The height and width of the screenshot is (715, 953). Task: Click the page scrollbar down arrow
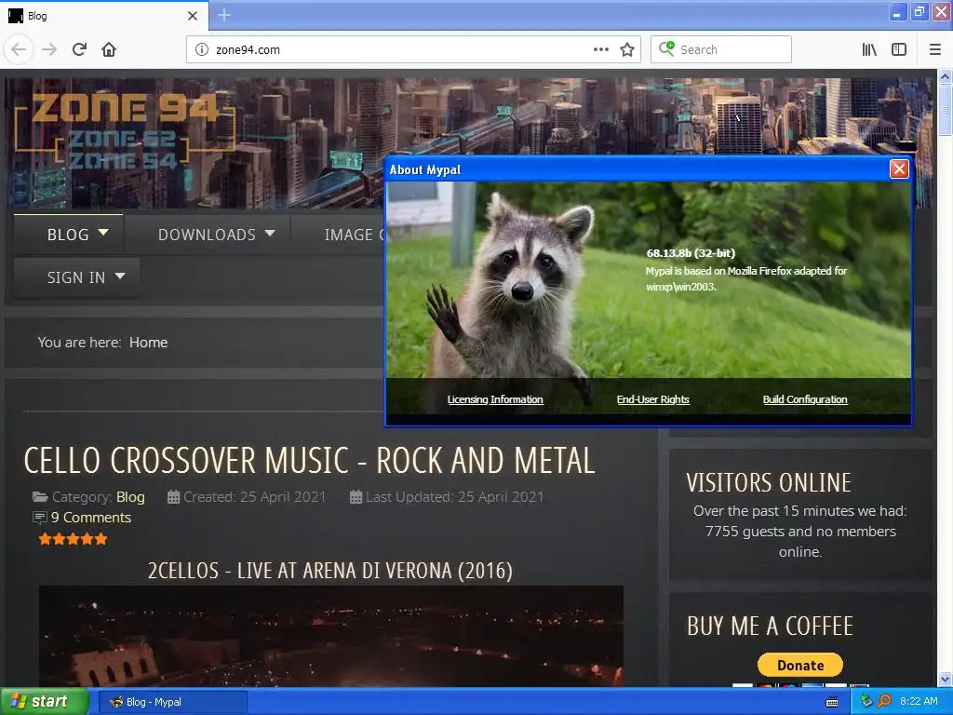[945, 679]
